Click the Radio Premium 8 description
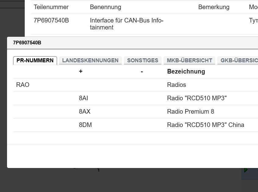 coord(191,112)
